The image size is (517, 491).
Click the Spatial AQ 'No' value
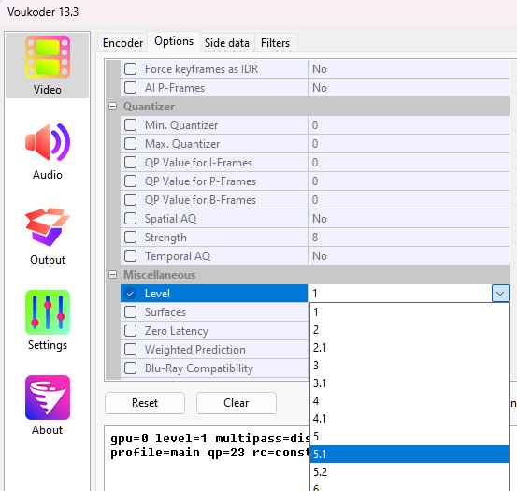click(409, 219)
